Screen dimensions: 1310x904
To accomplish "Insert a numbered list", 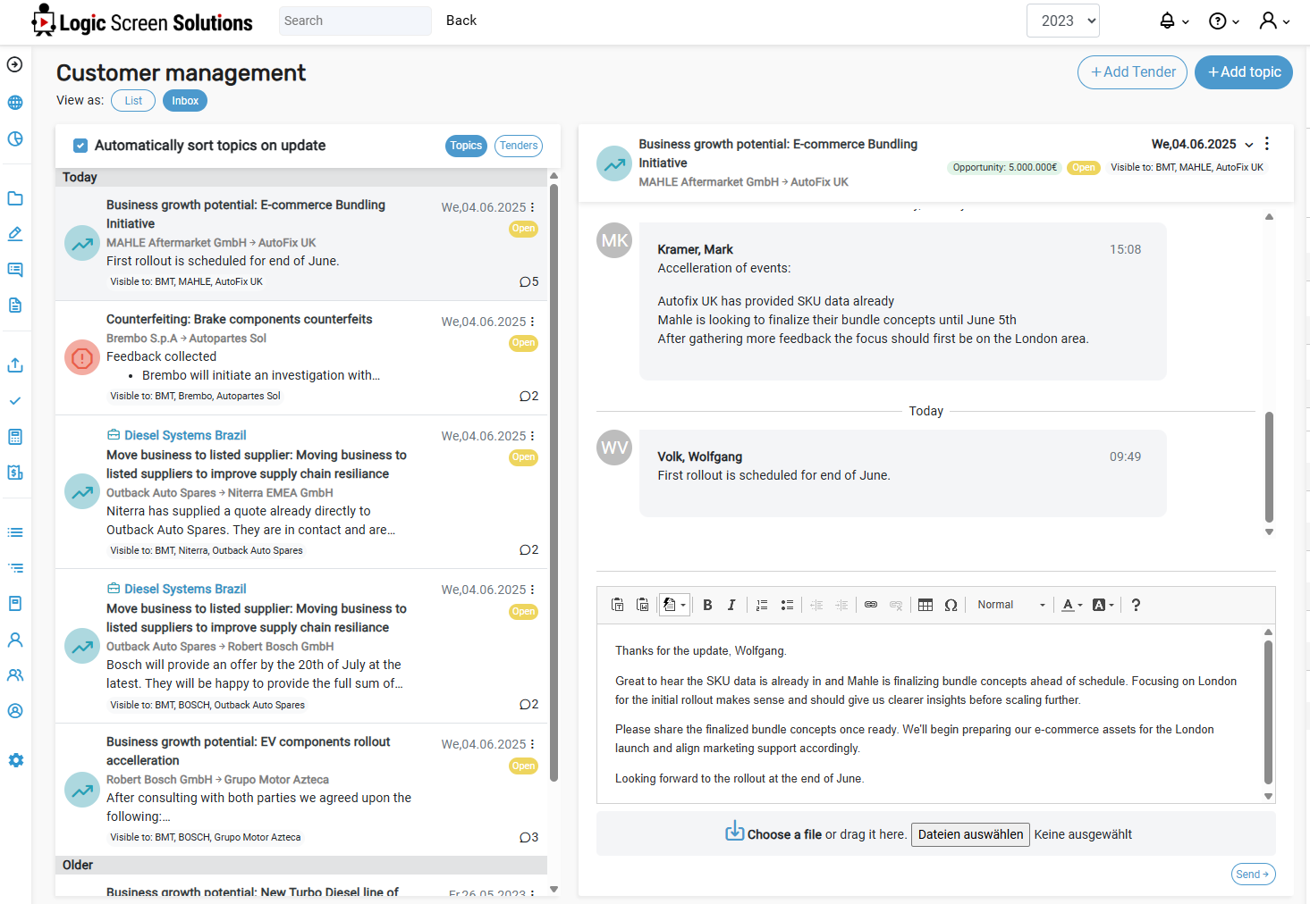I will point(762,605).
